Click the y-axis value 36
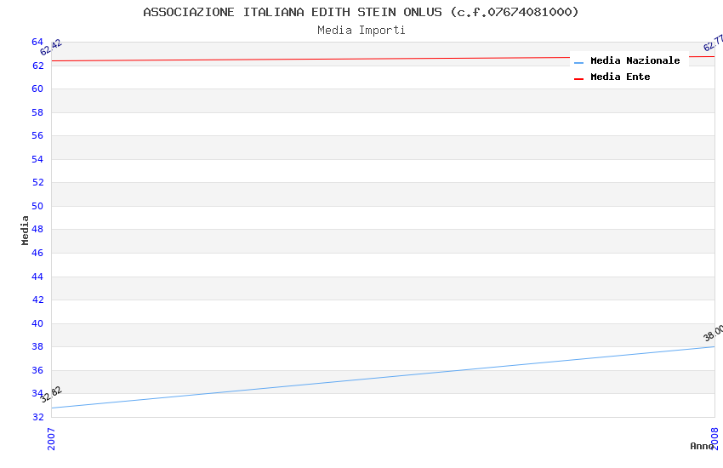723x468 pixels. 37,370
